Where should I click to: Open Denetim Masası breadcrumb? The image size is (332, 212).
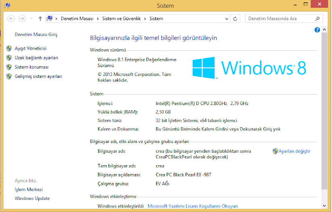[77, 19]
